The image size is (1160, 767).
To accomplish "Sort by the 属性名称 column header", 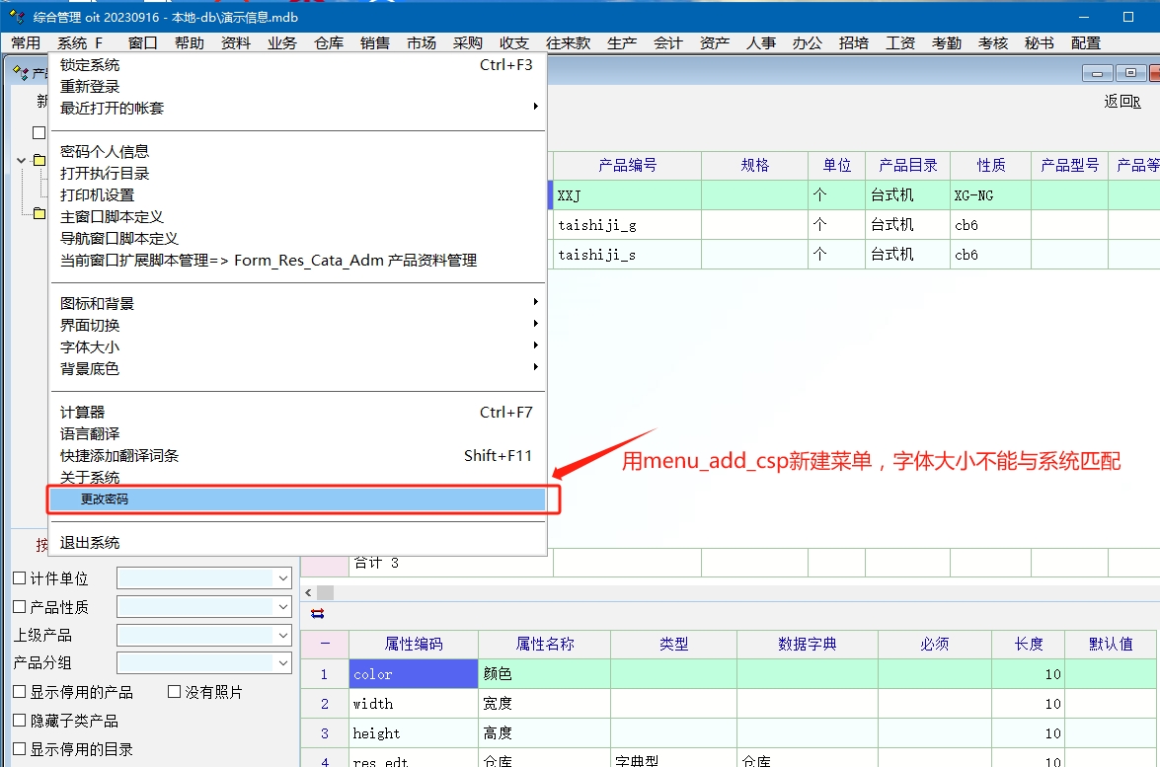I will tap(544, 644).
